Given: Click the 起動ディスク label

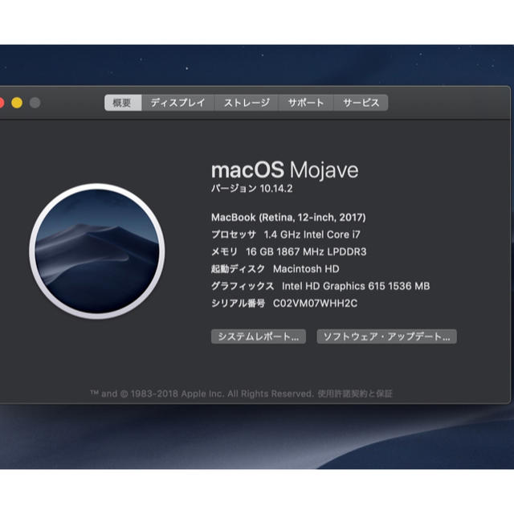Looking at the screenshot, I should [238, 269].
